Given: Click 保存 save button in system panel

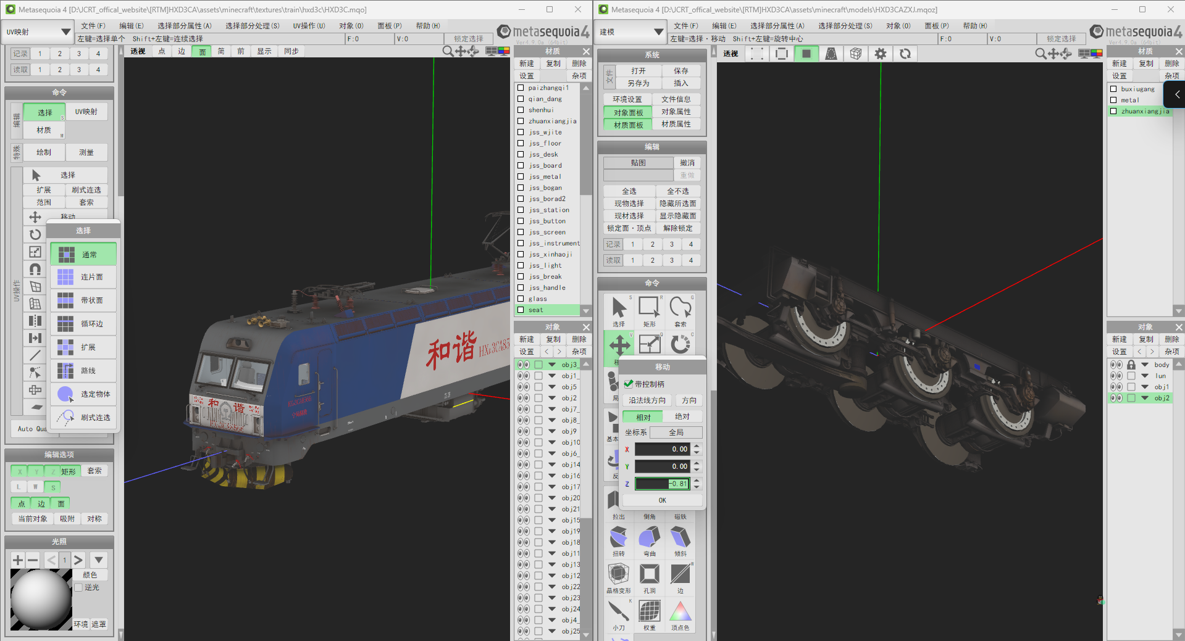Looking at the screenshot, I should [x=681, y=71].
